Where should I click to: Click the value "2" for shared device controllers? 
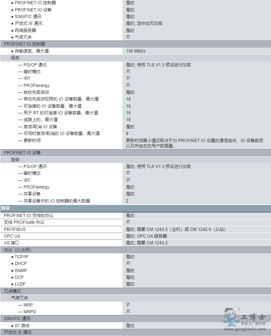coord(127,201)
